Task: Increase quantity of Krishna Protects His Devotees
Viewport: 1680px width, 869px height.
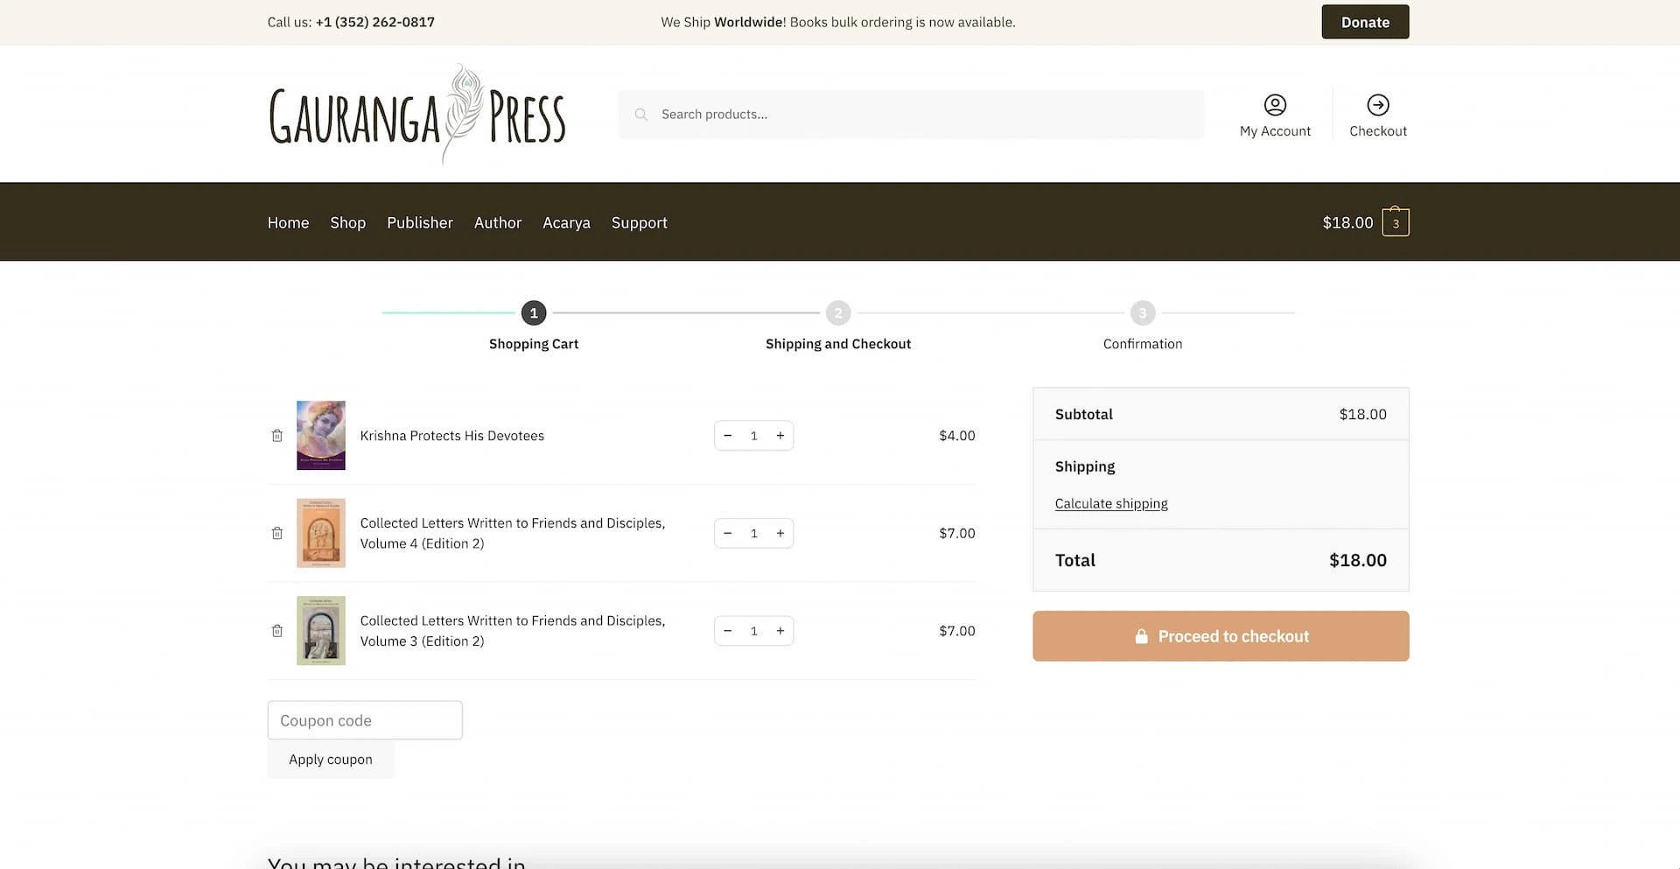Action: pos(780,436)
